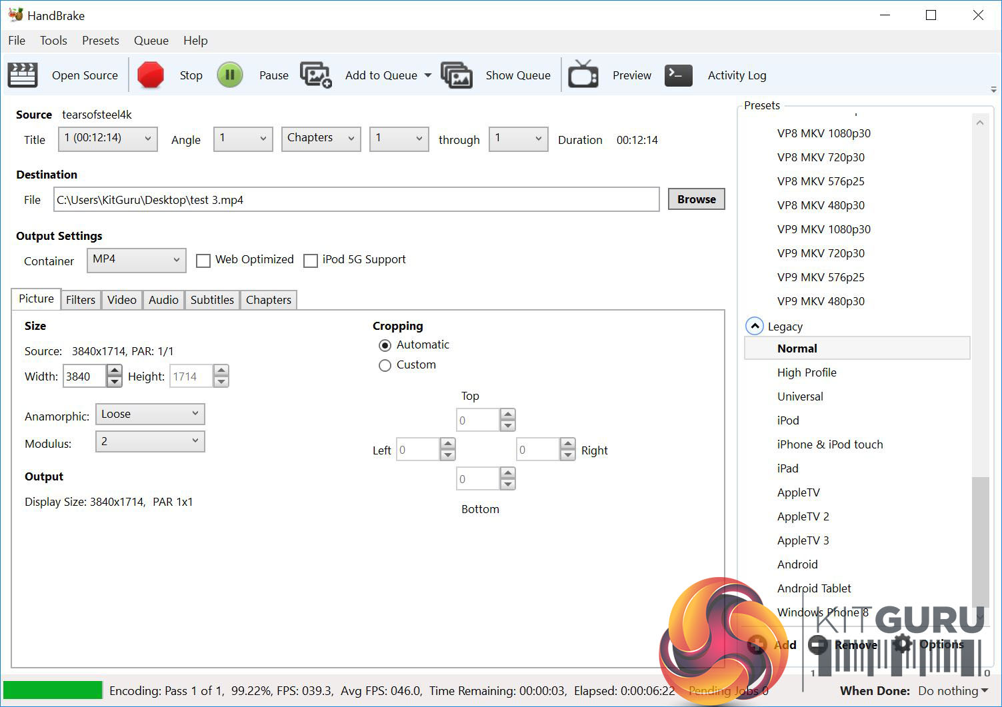
Task: Click the Show Queue button label
Action: 518,75
